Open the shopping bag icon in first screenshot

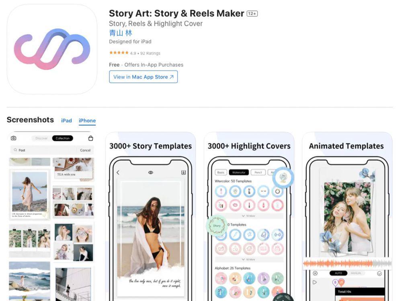pyautogui.click(x=90, y=138)
